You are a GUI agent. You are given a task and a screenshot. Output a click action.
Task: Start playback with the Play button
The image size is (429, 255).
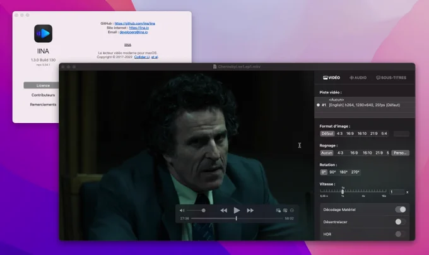click(237, 210)
